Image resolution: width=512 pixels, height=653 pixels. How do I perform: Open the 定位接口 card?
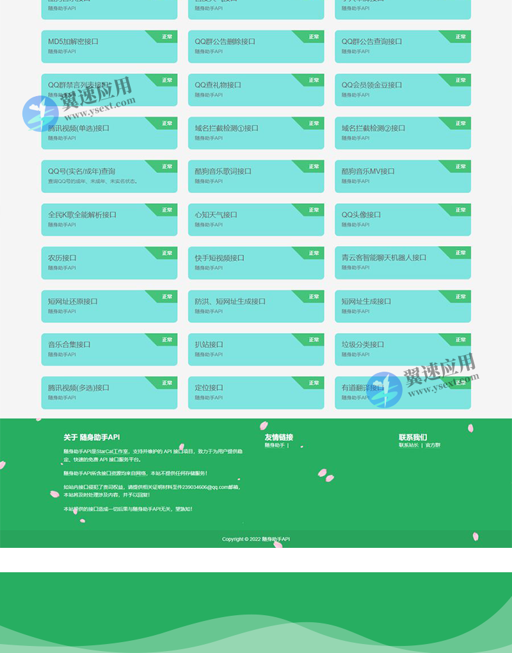pos(256,392)
